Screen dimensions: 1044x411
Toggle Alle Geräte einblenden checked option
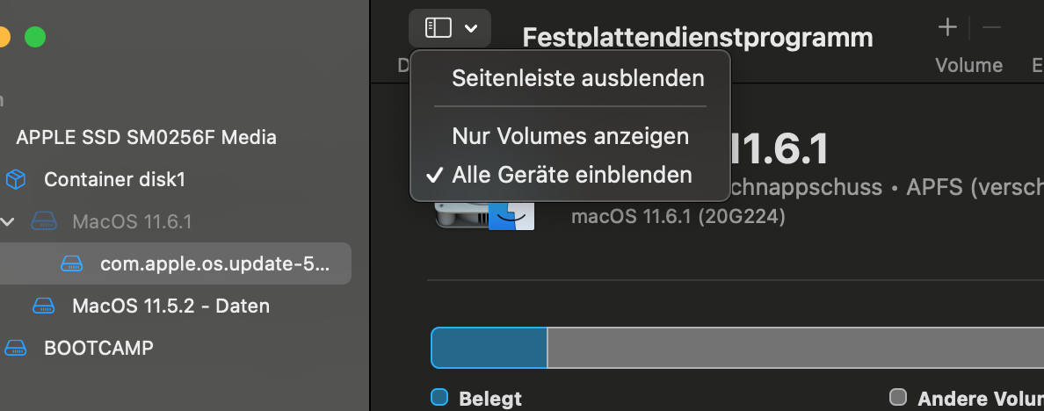571,175
